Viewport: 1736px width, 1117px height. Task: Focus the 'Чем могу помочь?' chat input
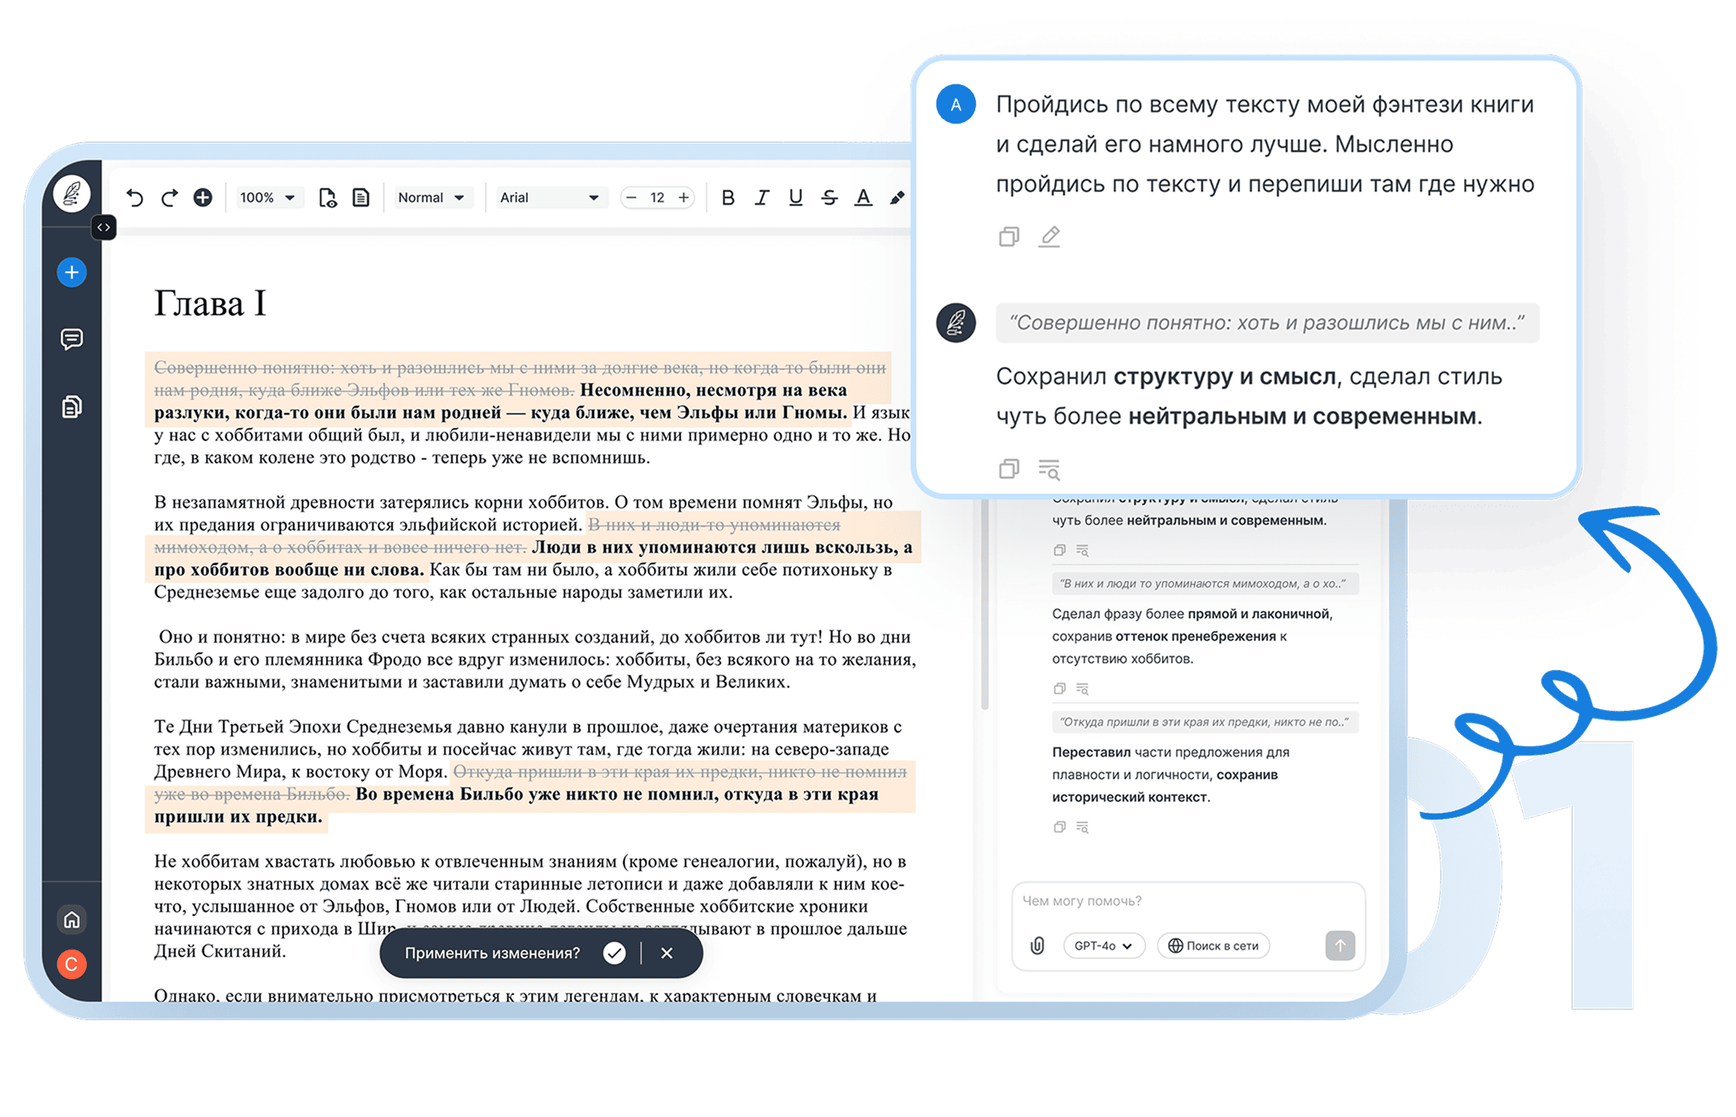click(1187, 901)
